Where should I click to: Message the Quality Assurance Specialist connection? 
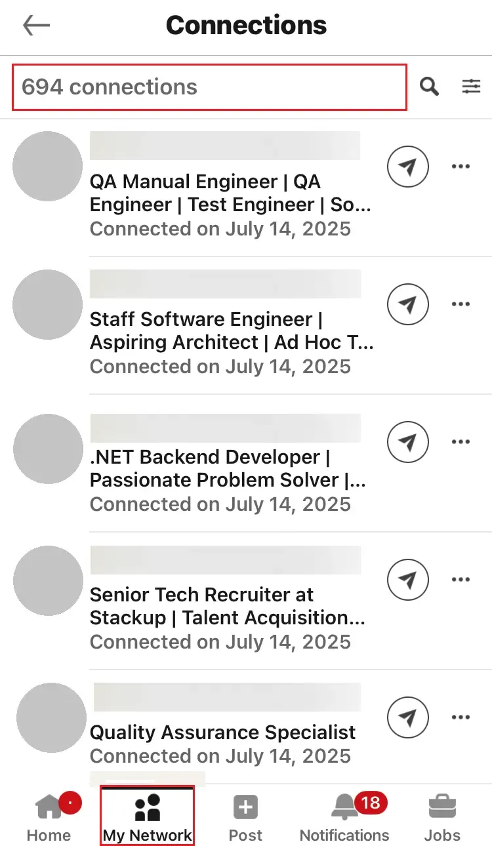407,717
